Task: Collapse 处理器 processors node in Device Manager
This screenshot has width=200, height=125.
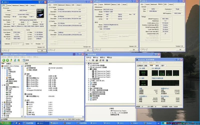Action: (89, 69)
